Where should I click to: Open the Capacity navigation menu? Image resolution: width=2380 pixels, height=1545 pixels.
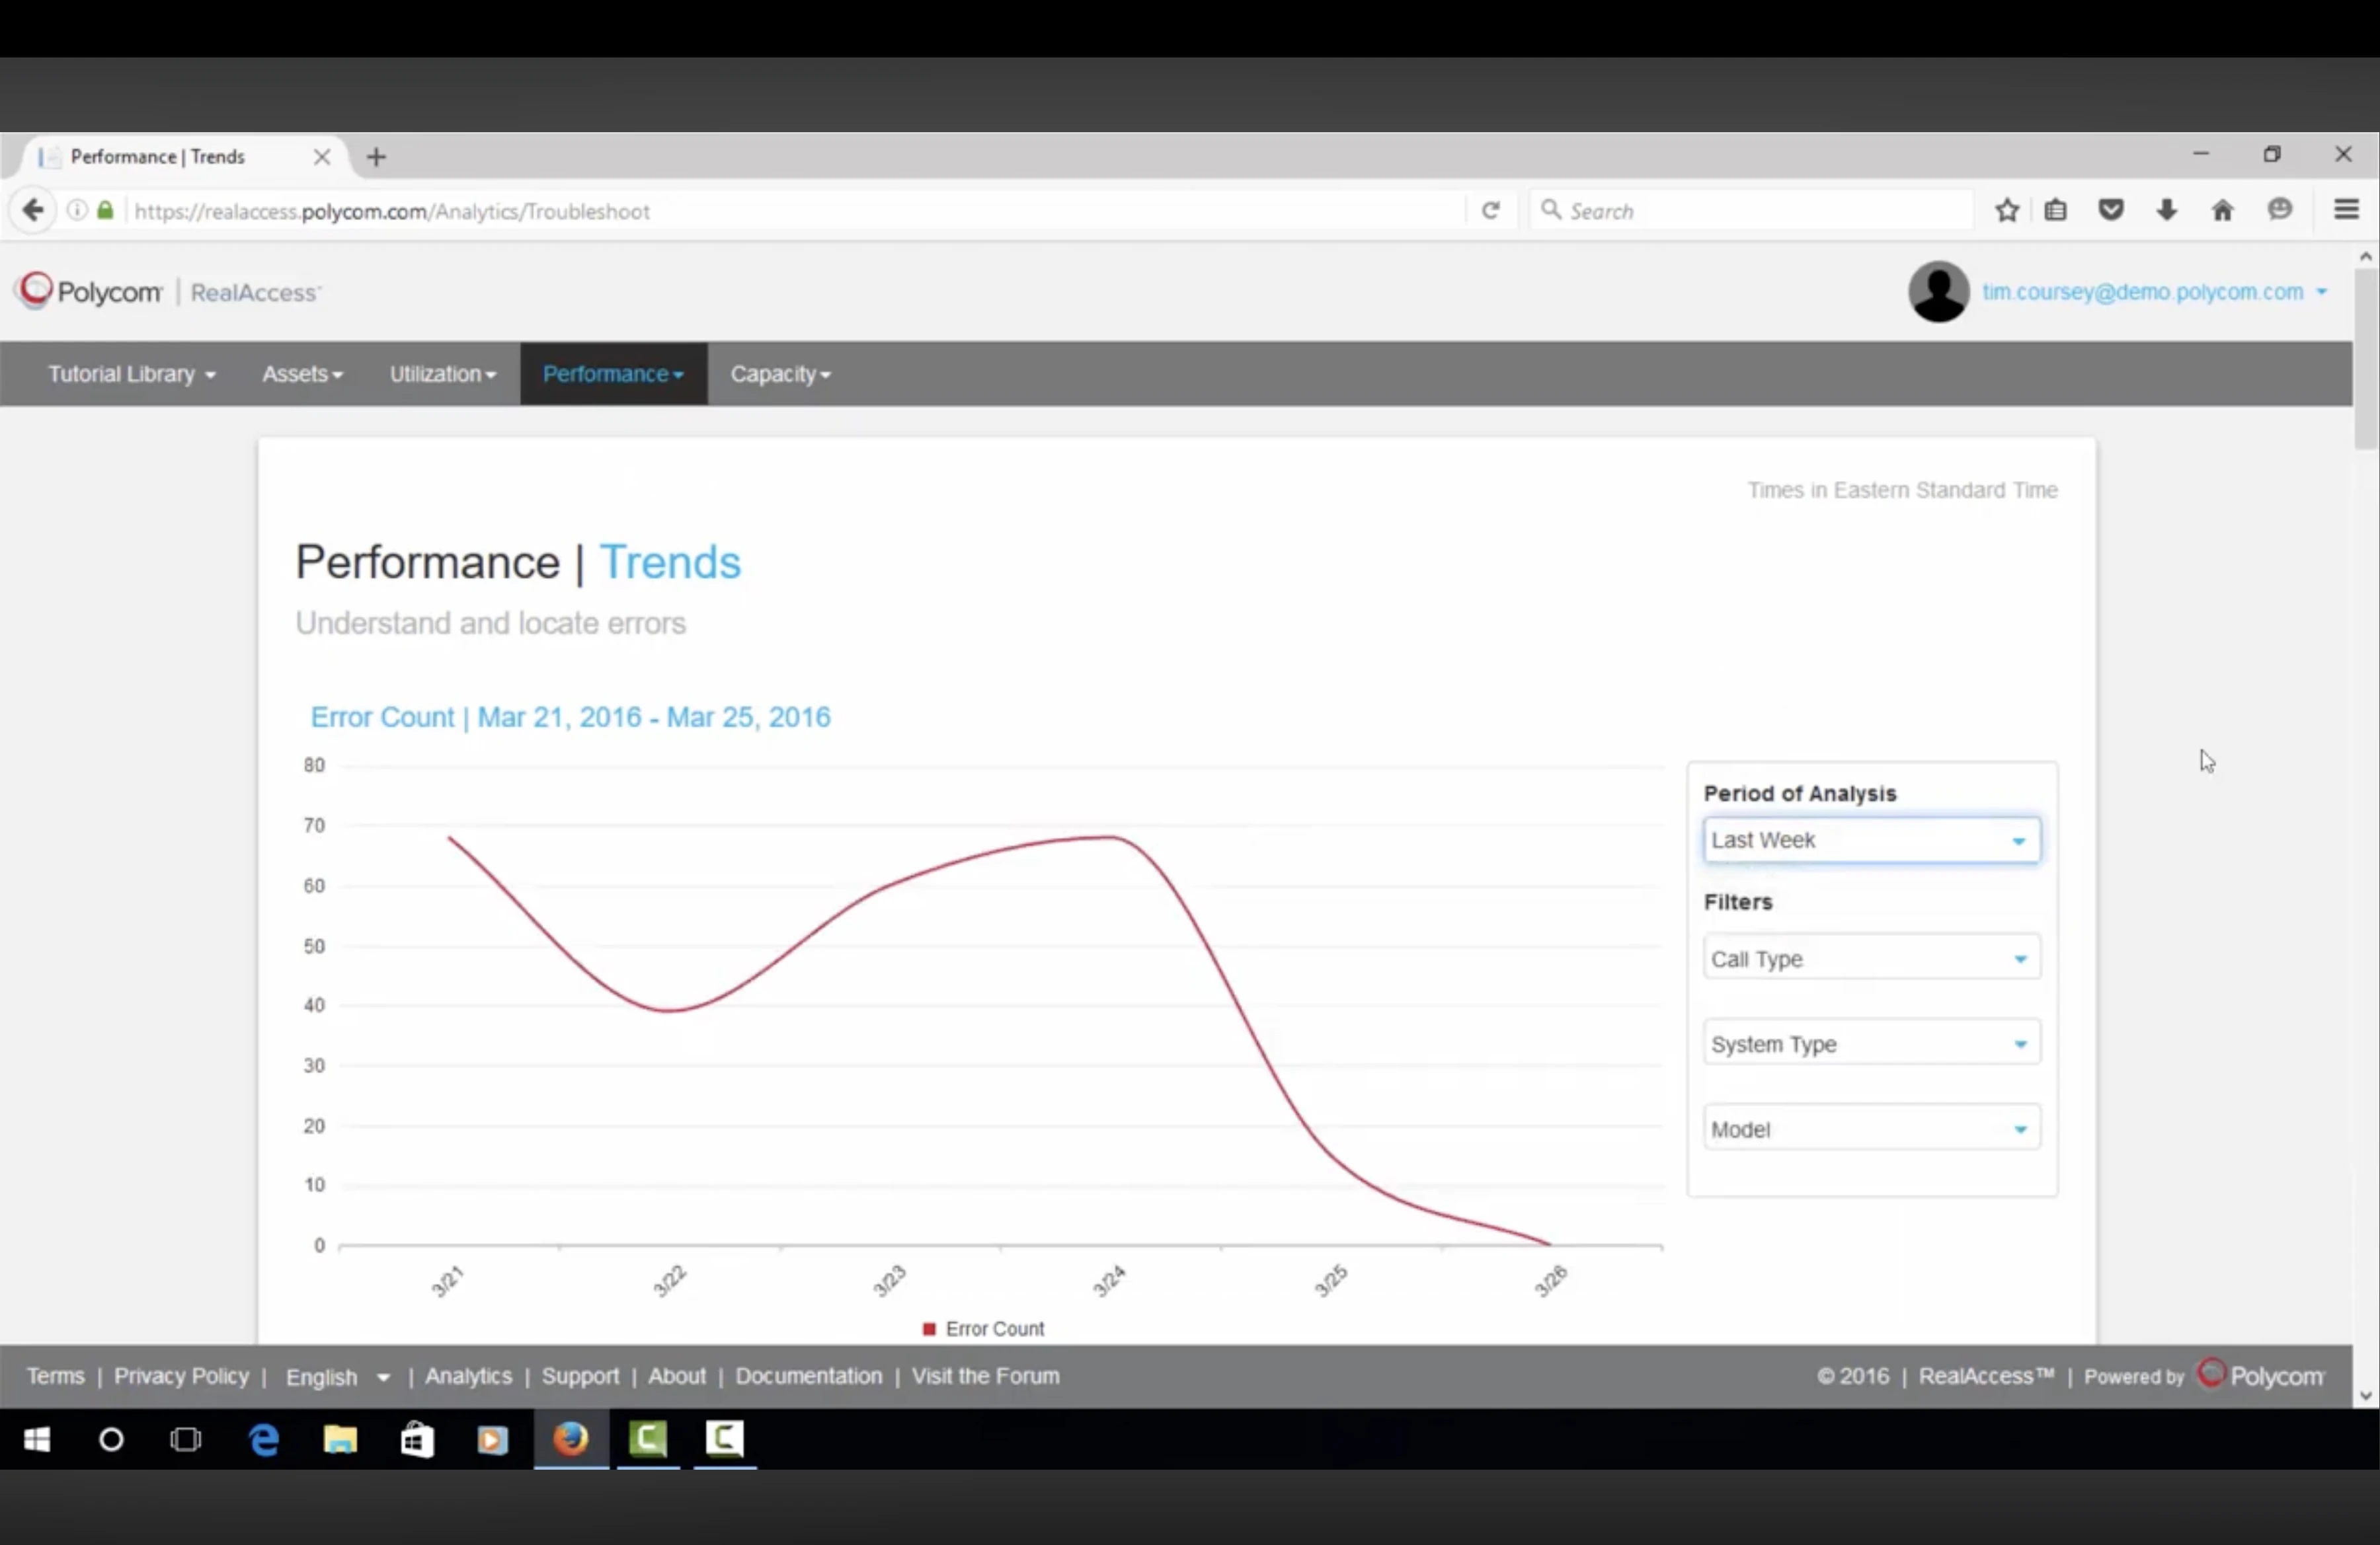pos(780,374)
